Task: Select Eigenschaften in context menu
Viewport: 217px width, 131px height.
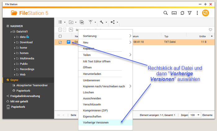Action: click(x=105, y=117)
